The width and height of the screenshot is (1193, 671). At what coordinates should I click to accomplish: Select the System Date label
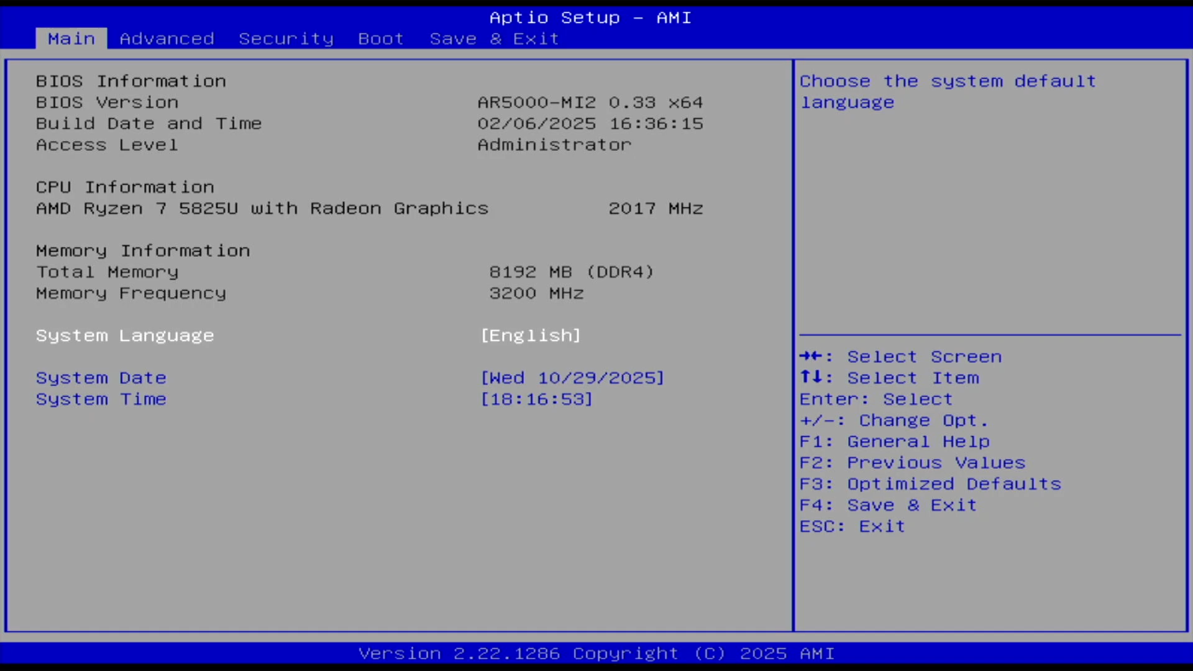101,378
